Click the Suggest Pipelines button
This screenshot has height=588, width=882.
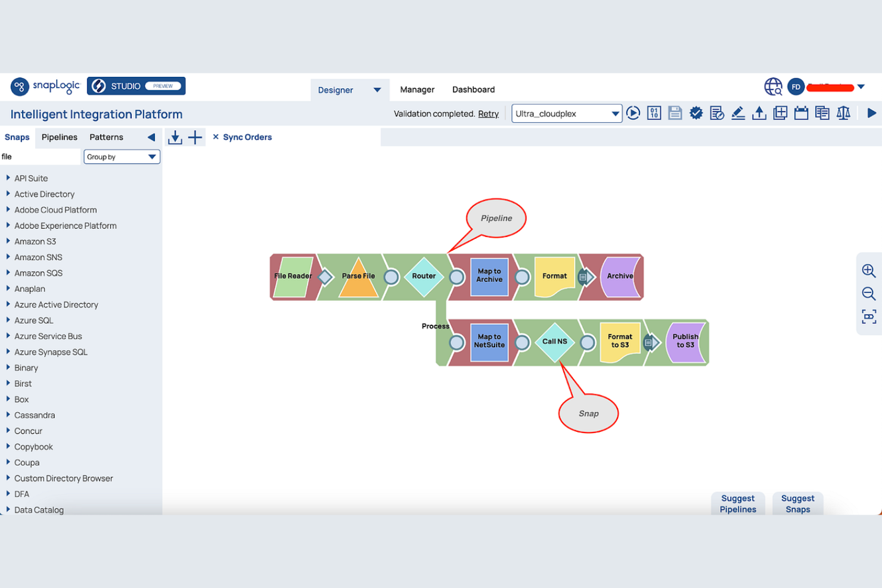[738, 503]
